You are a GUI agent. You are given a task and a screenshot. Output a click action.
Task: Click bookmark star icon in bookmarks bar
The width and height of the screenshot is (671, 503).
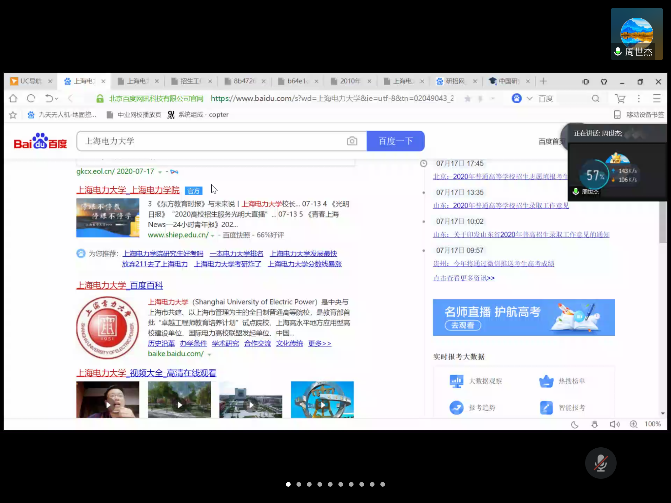pos(13,115)
